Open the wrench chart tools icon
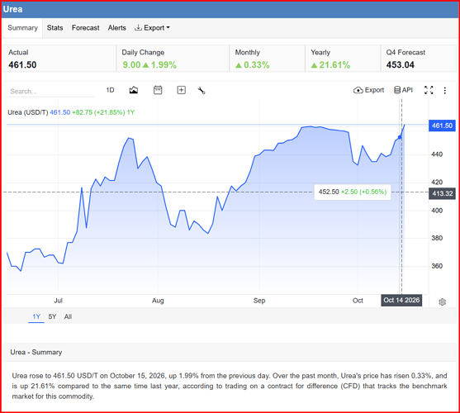This screenshot has height=413, width=460. tap(202, 90)
